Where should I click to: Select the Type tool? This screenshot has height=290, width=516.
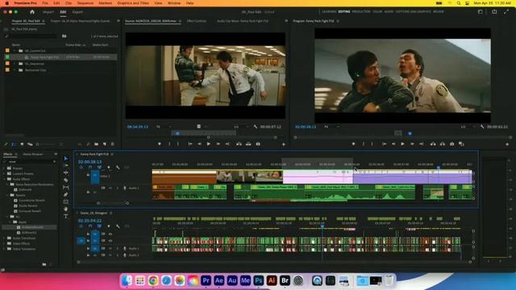66,217
